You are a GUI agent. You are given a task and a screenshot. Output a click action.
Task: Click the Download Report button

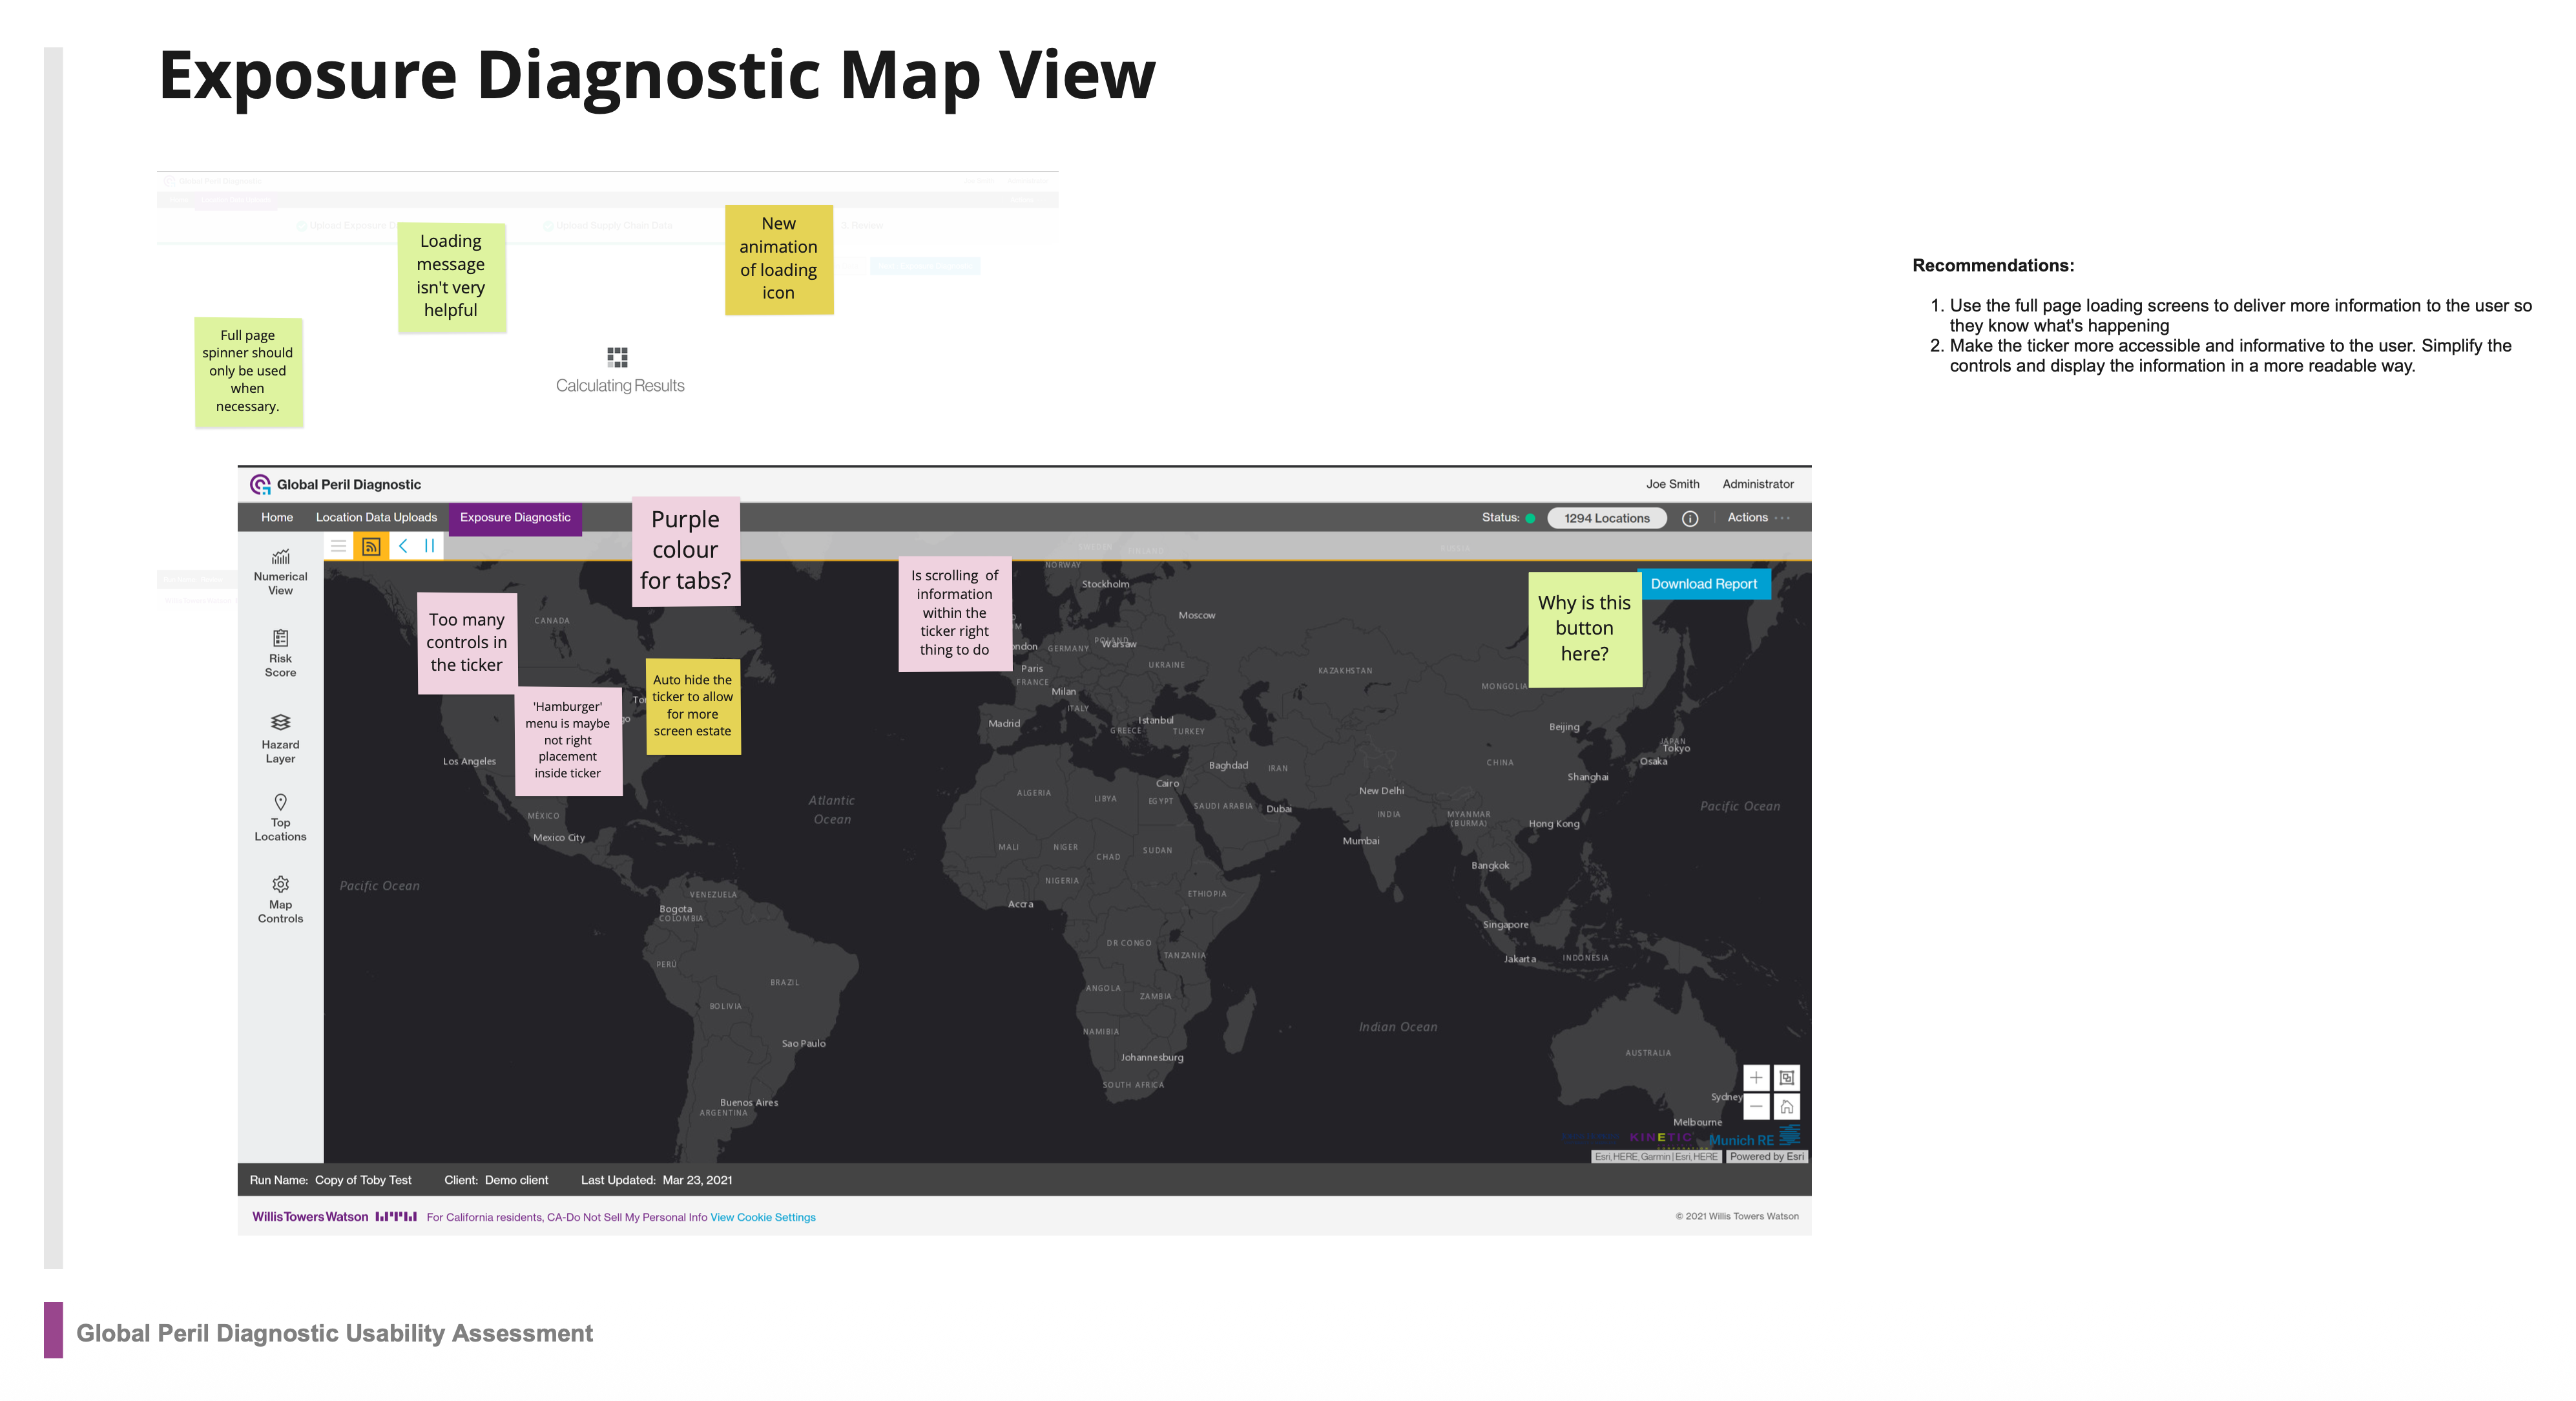pyautogui.click(x=1703, y=584)
